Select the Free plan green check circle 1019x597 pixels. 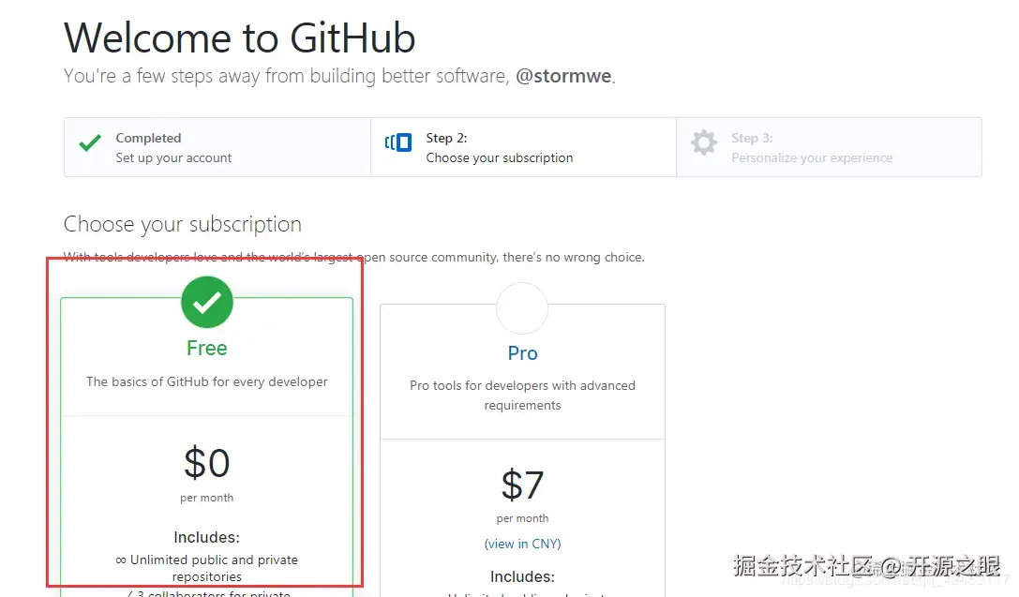(x=207, y=302)
